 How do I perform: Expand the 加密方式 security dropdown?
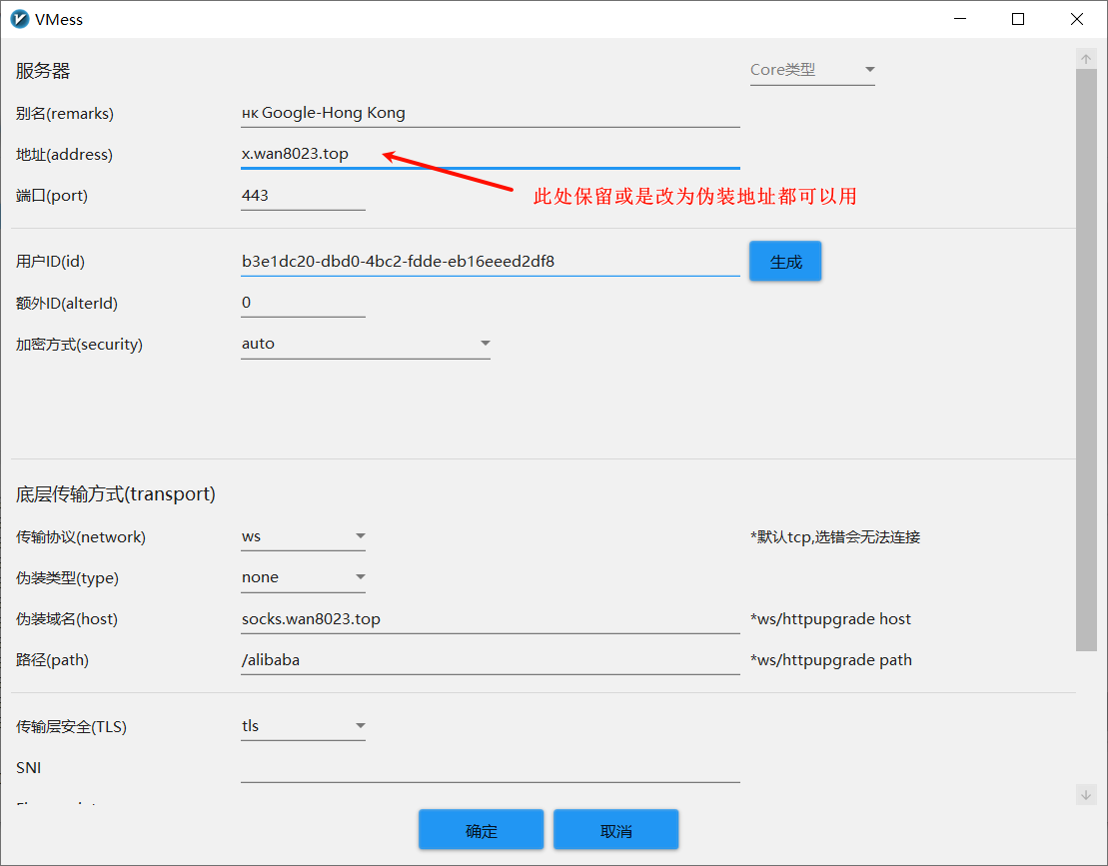click(x=366, y=344)
